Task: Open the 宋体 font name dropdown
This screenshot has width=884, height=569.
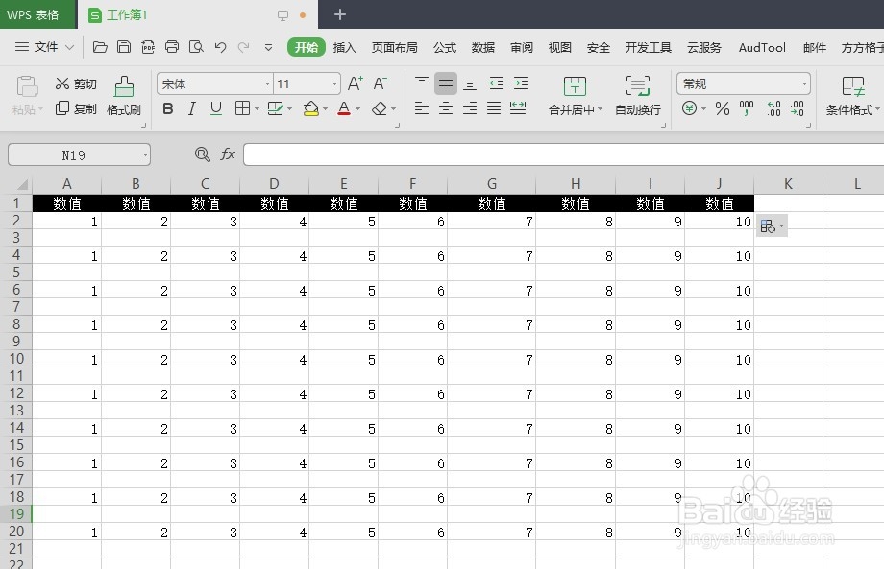Action: [x=268, y=84]
